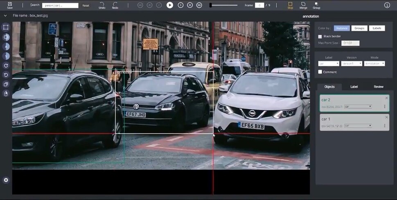
Task: Set Color by to Instance
Action: [x=342, y=28]
